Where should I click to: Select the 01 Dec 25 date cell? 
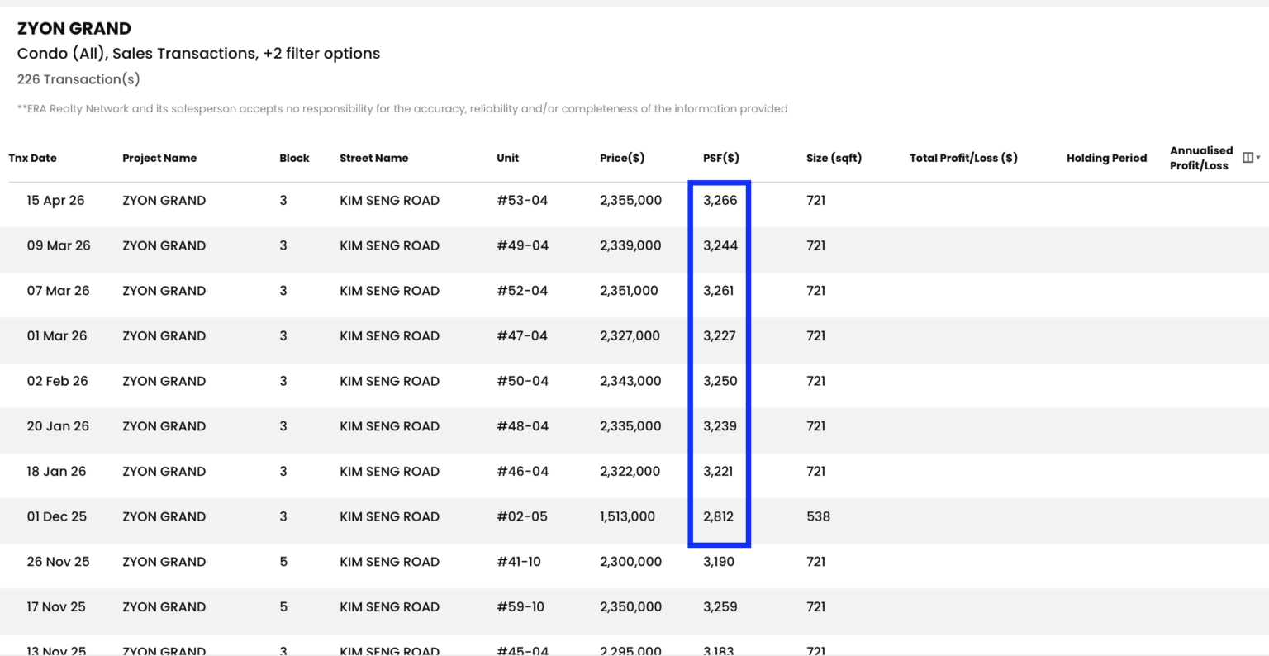pos(56,516)
